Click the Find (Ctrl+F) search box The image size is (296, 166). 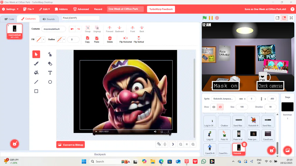[81, 18]
